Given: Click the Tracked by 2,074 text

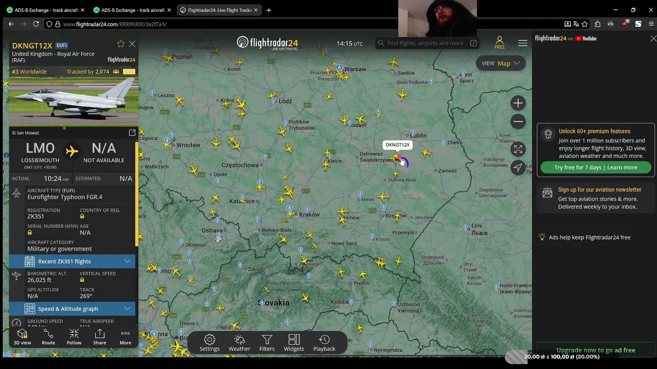Looking at the screenshot, I should [x=88, y=72].
